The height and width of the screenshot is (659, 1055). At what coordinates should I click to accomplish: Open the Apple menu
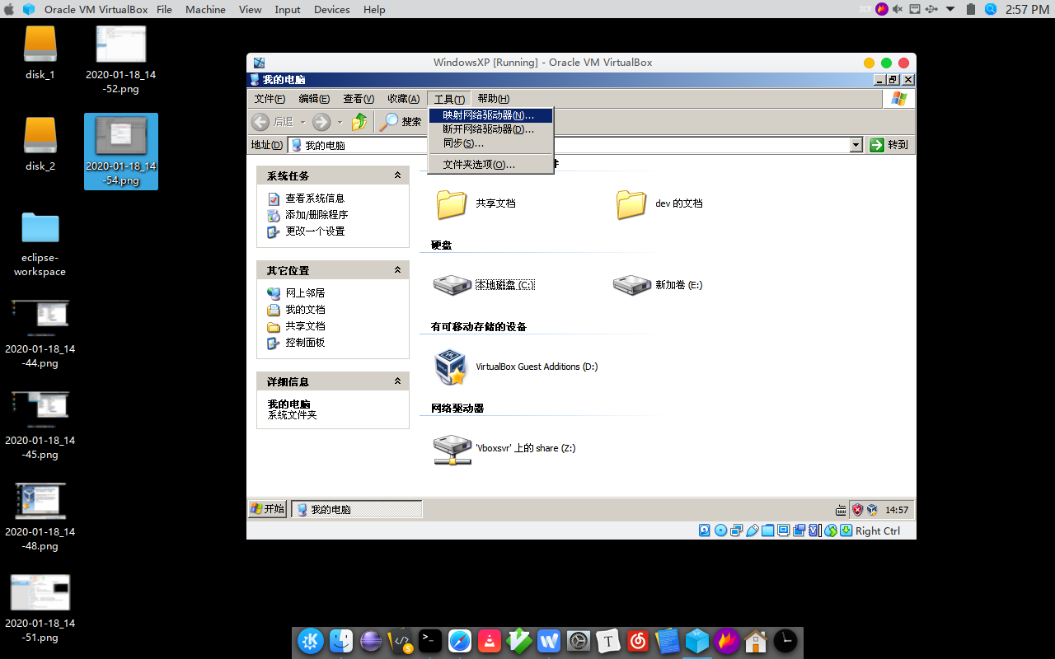[9, 9]
